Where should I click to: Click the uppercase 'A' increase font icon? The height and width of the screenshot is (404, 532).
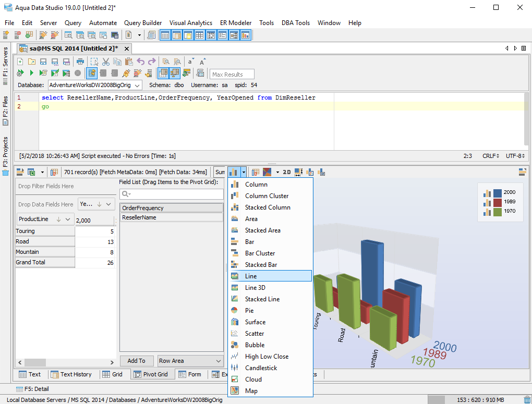tap(202, 62)
